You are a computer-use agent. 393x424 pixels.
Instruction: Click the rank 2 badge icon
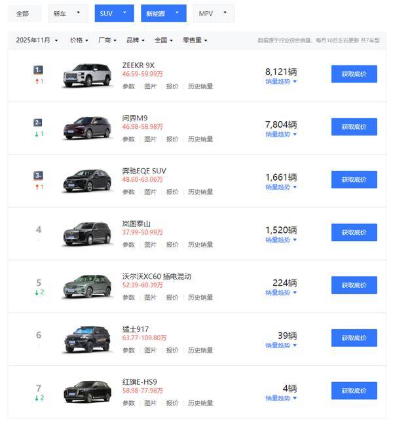[x=38, y=122]
